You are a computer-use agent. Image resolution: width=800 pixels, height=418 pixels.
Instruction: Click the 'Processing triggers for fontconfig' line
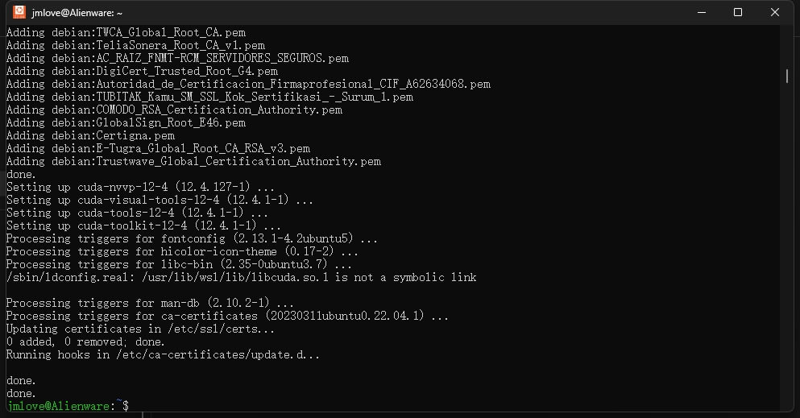pos(192,238)
